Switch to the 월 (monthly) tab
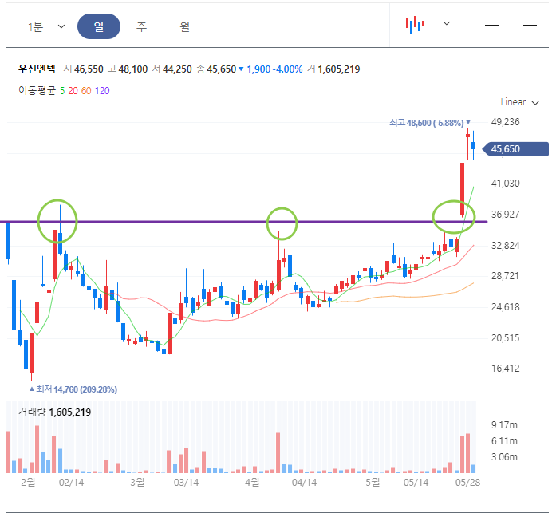This screenshot has height=517, width=552. (x=185, y=26)
